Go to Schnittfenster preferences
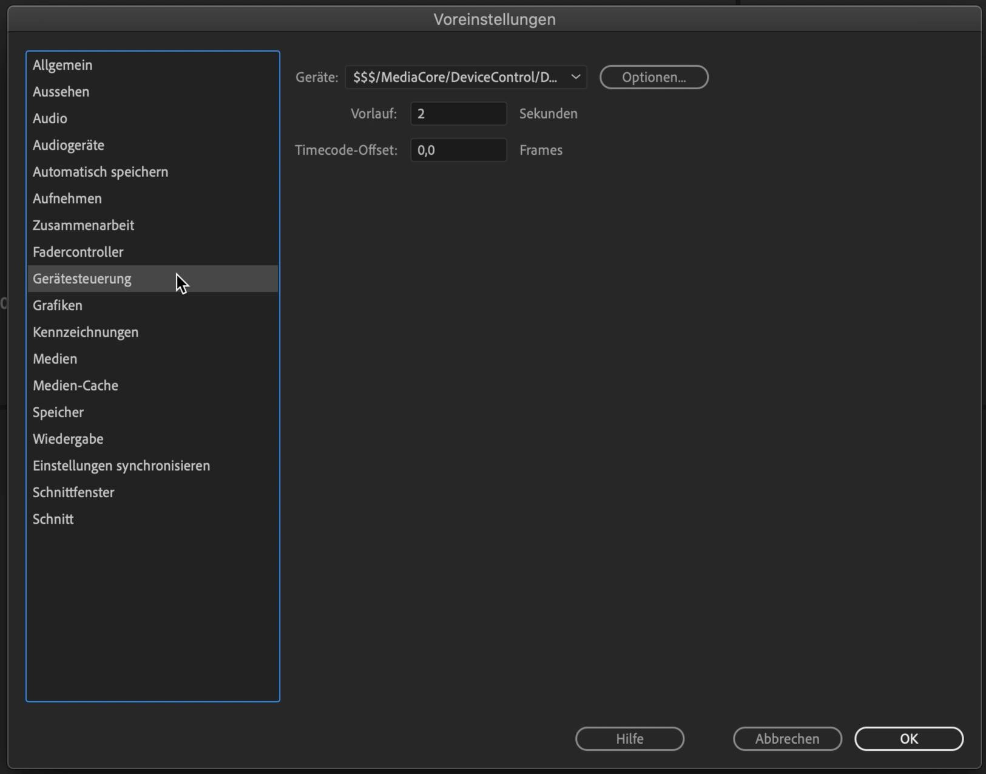This screenshot has height=774, width=986. (x=73, y=492)
